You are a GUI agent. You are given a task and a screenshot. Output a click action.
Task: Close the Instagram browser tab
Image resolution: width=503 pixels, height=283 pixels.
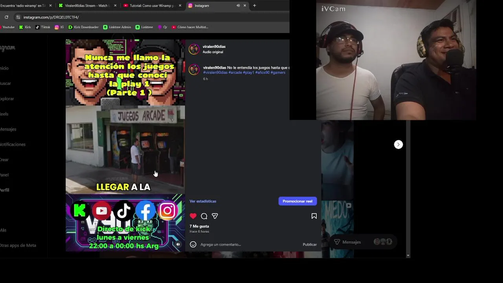point(245,6)
